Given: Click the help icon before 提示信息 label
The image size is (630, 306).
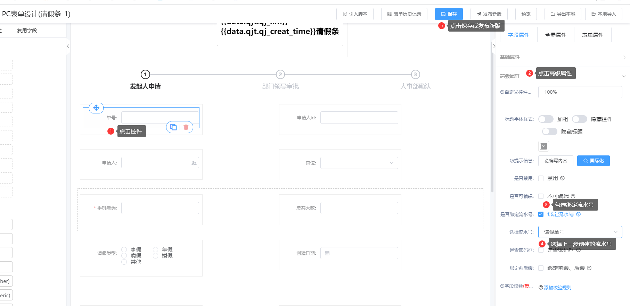Looking at the screenshot, I should [x=512, y=161].
